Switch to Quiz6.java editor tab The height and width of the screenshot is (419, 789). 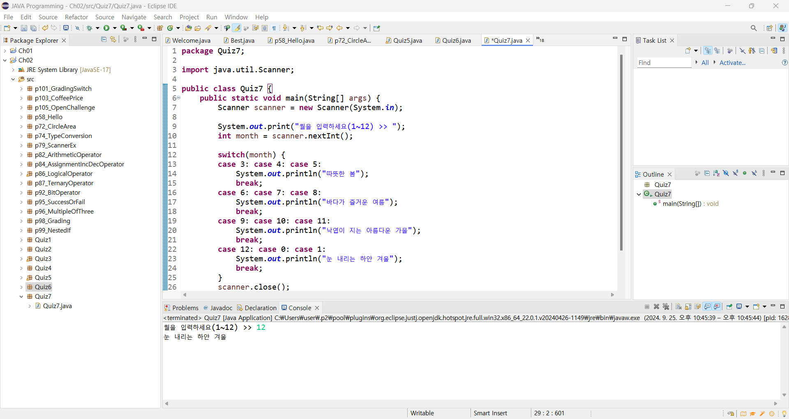pos(453,40)
